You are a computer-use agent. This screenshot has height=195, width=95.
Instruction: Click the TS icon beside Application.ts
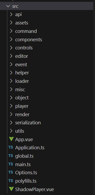(11, 147)
